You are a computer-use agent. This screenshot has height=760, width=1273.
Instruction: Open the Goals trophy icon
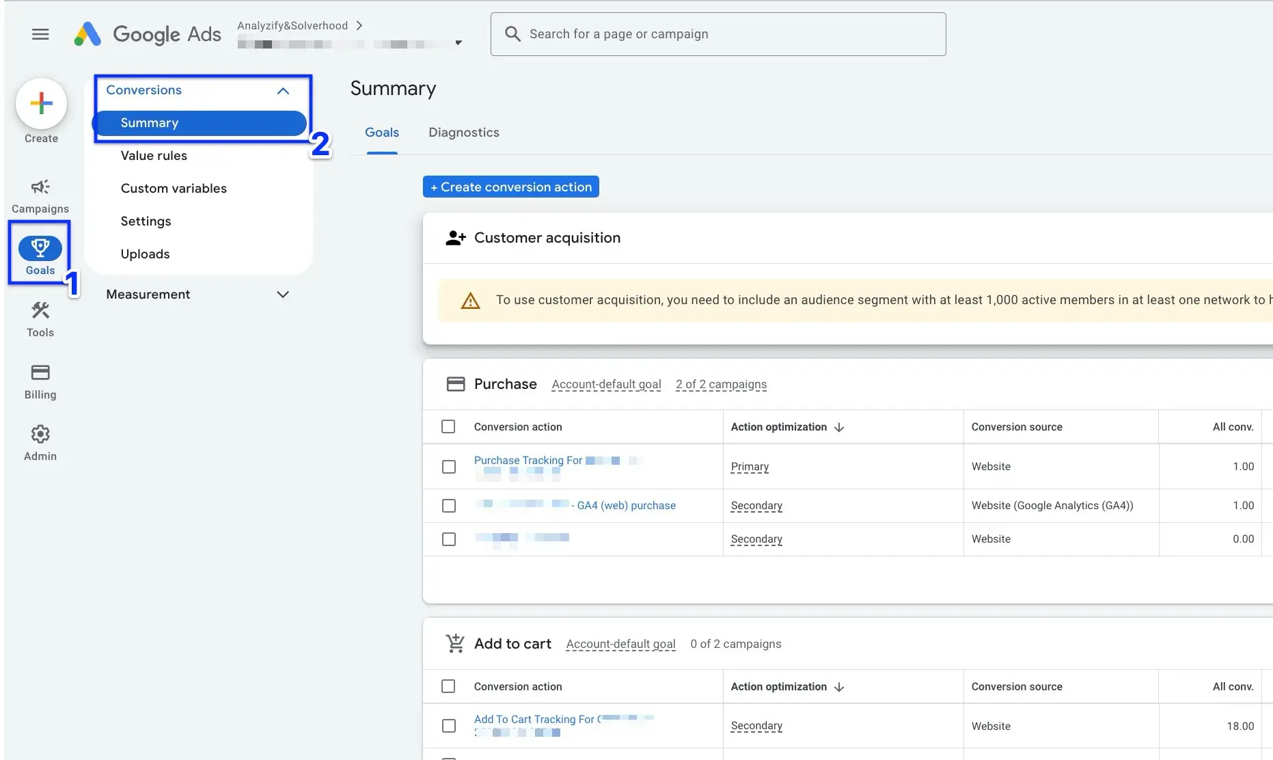[x=40, y=248]
